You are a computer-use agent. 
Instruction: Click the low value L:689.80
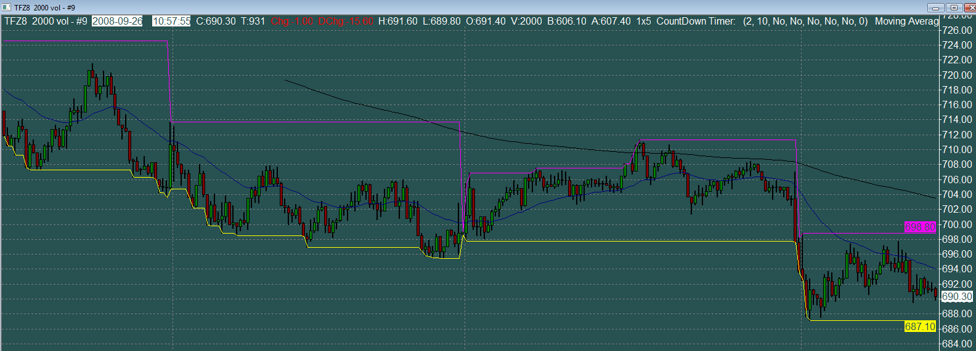[x=442, y=21]
